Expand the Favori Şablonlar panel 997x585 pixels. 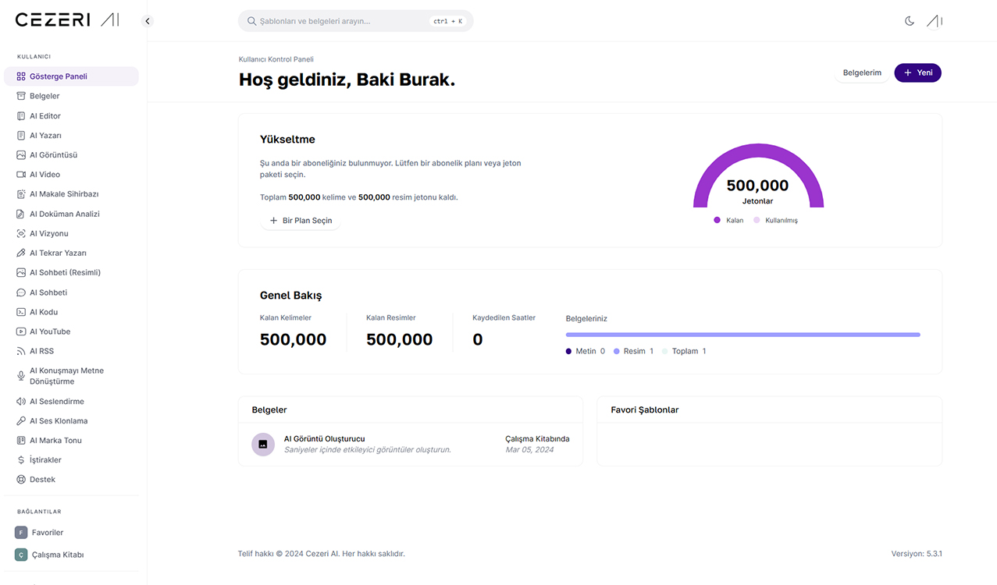pyautogui.click(x=644, y=409)
